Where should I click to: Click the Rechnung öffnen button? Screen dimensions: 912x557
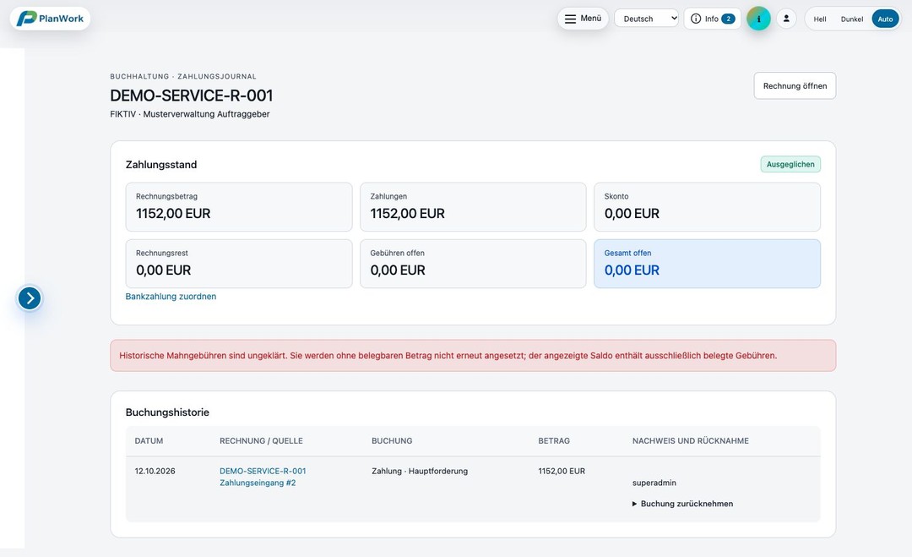click(795, 85)
